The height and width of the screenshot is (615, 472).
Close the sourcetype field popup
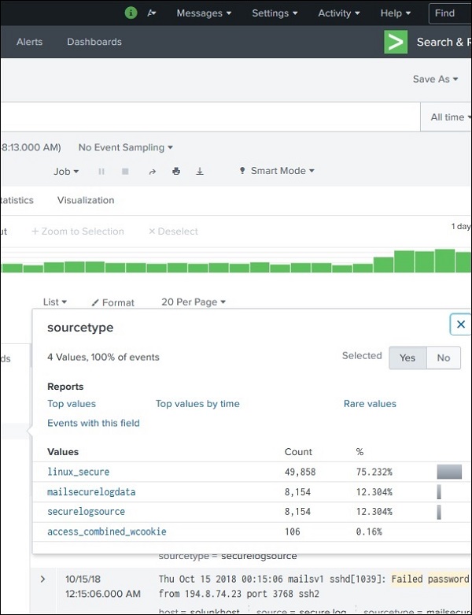pyautogui.click(x=461, y=324)
